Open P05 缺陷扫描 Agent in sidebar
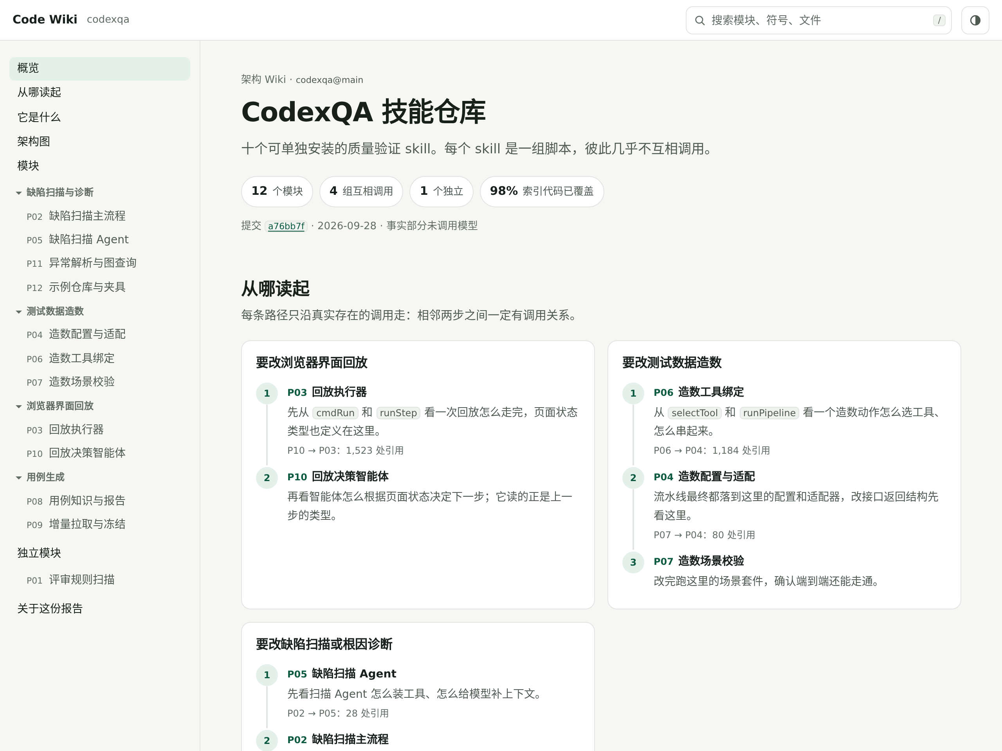 77,239
